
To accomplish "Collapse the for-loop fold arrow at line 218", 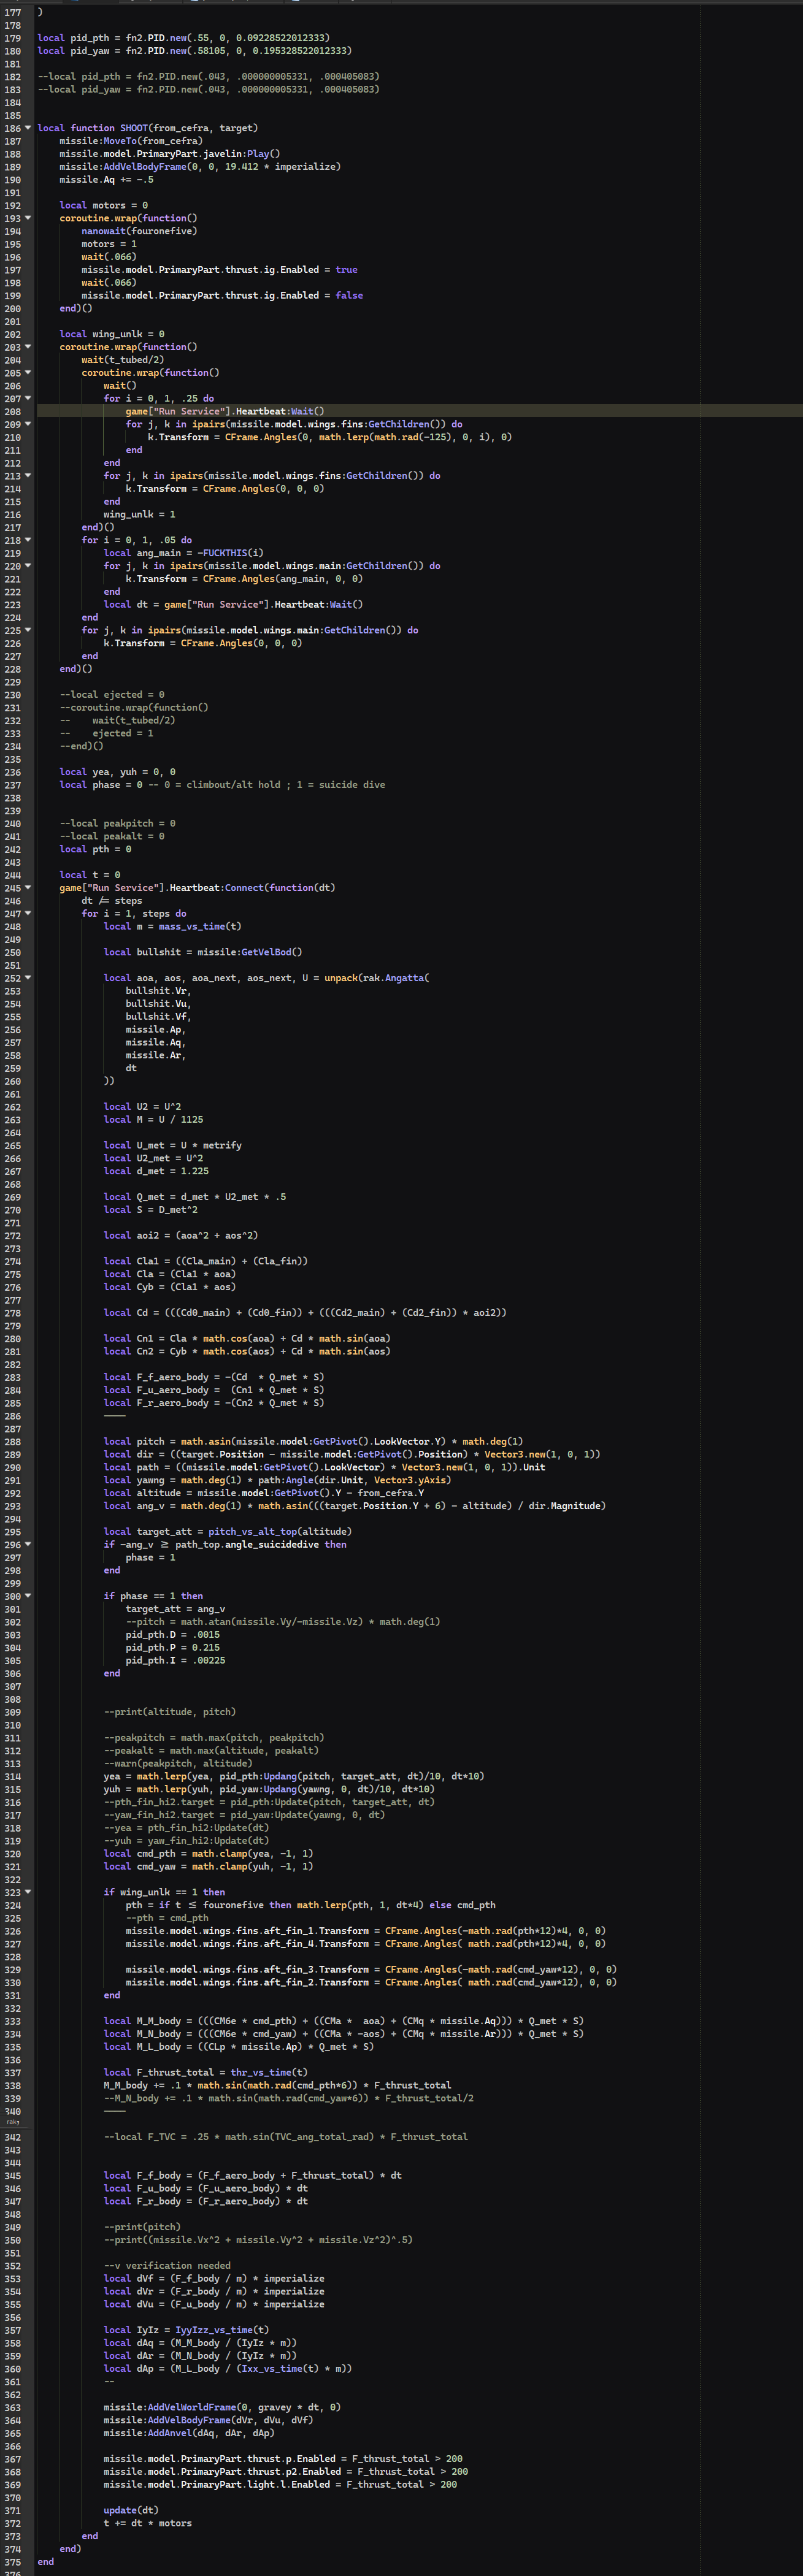I will (28, 540).
